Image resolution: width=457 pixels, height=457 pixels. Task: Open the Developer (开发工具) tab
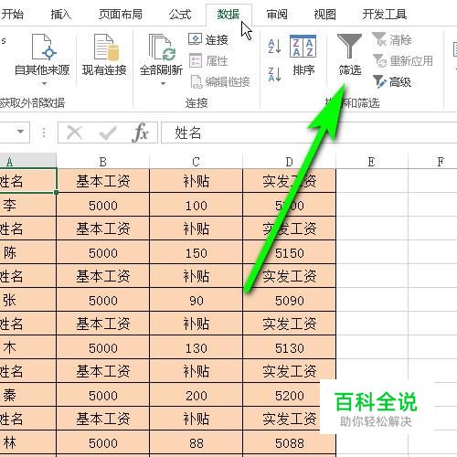point(385,15)
